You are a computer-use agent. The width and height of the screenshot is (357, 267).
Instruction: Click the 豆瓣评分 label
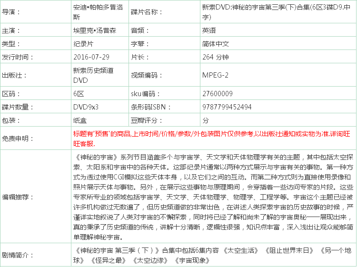[x=146, y=120]
